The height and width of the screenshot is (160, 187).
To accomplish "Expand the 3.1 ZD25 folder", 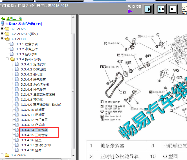I will [x=2, y=29].
